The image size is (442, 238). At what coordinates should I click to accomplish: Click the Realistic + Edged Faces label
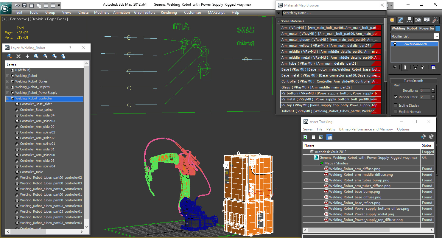(49, 19)
